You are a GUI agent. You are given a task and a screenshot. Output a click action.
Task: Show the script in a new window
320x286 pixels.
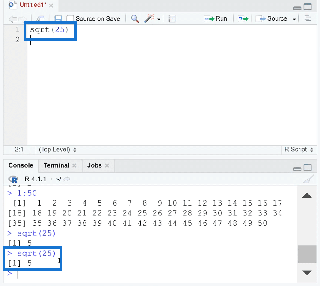[40, 19]
